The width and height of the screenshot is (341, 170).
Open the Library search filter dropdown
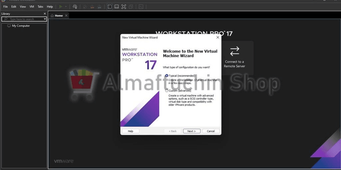tap(45, 19)
